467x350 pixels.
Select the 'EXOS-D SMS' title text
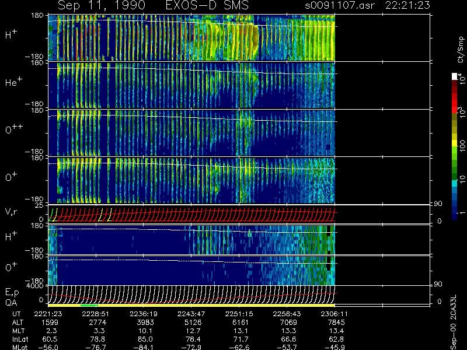point(207,5)
